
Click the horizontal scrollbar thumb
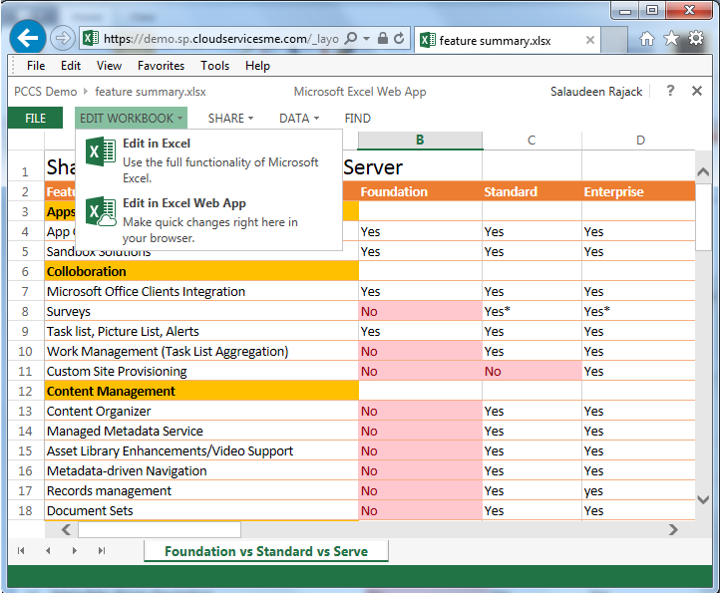pyautogui.click(x=160, y=529)
